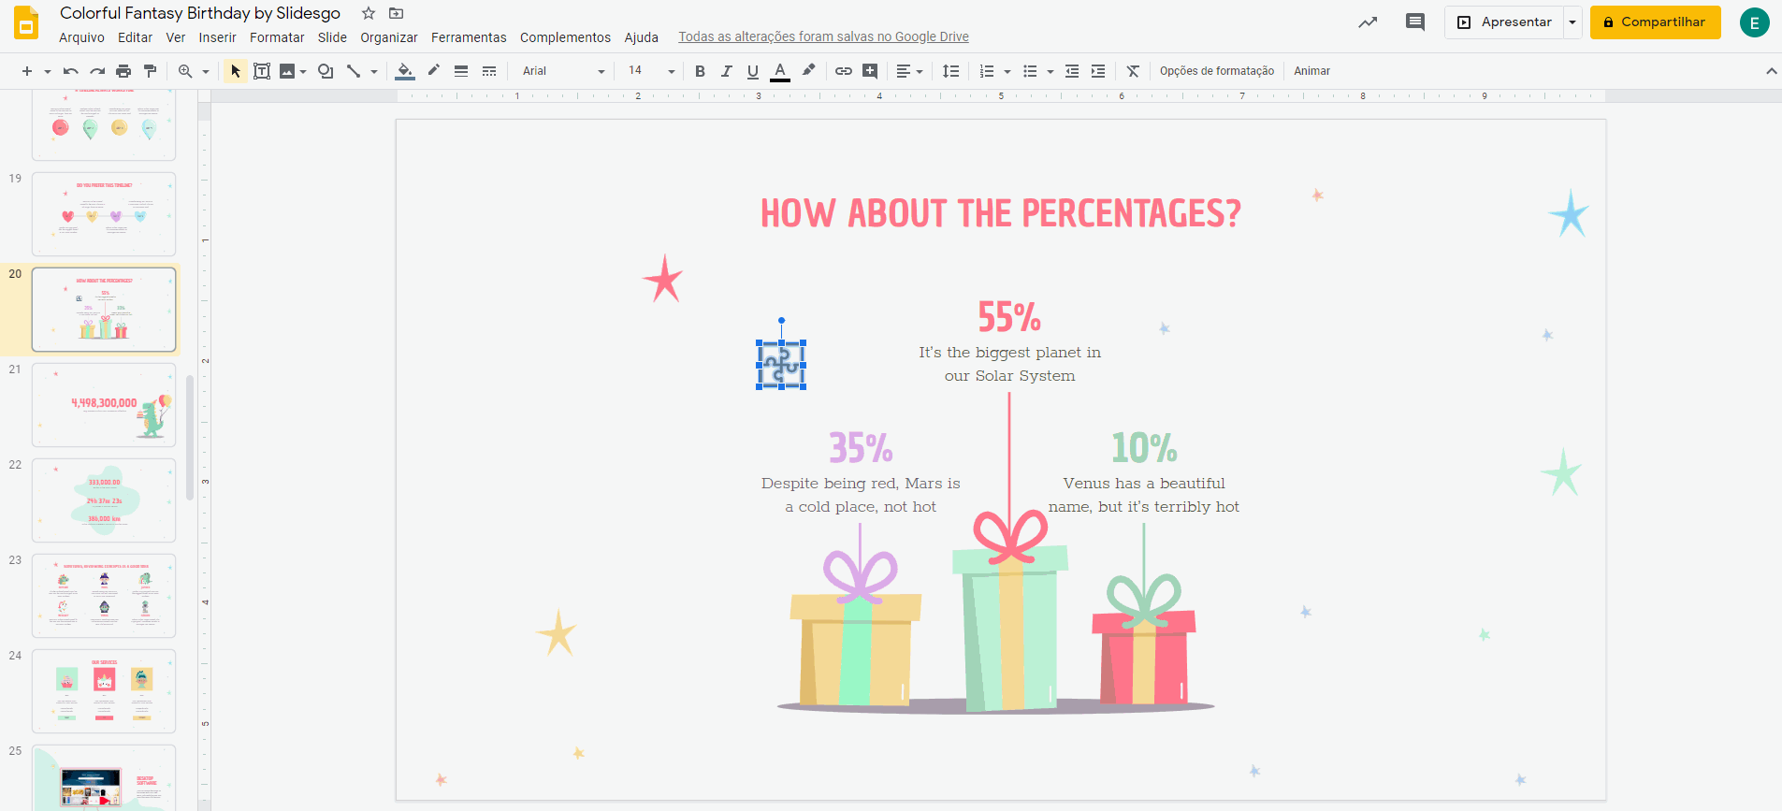
Task: Click the Google Slides home logo
Action: (26, 22)
